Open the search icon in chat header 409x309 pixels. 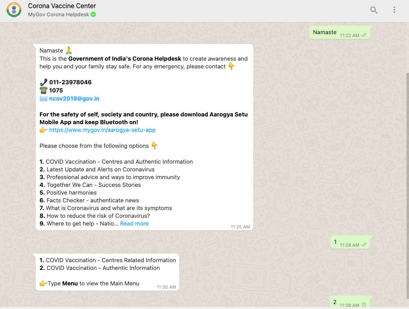[x=374, y=10]
